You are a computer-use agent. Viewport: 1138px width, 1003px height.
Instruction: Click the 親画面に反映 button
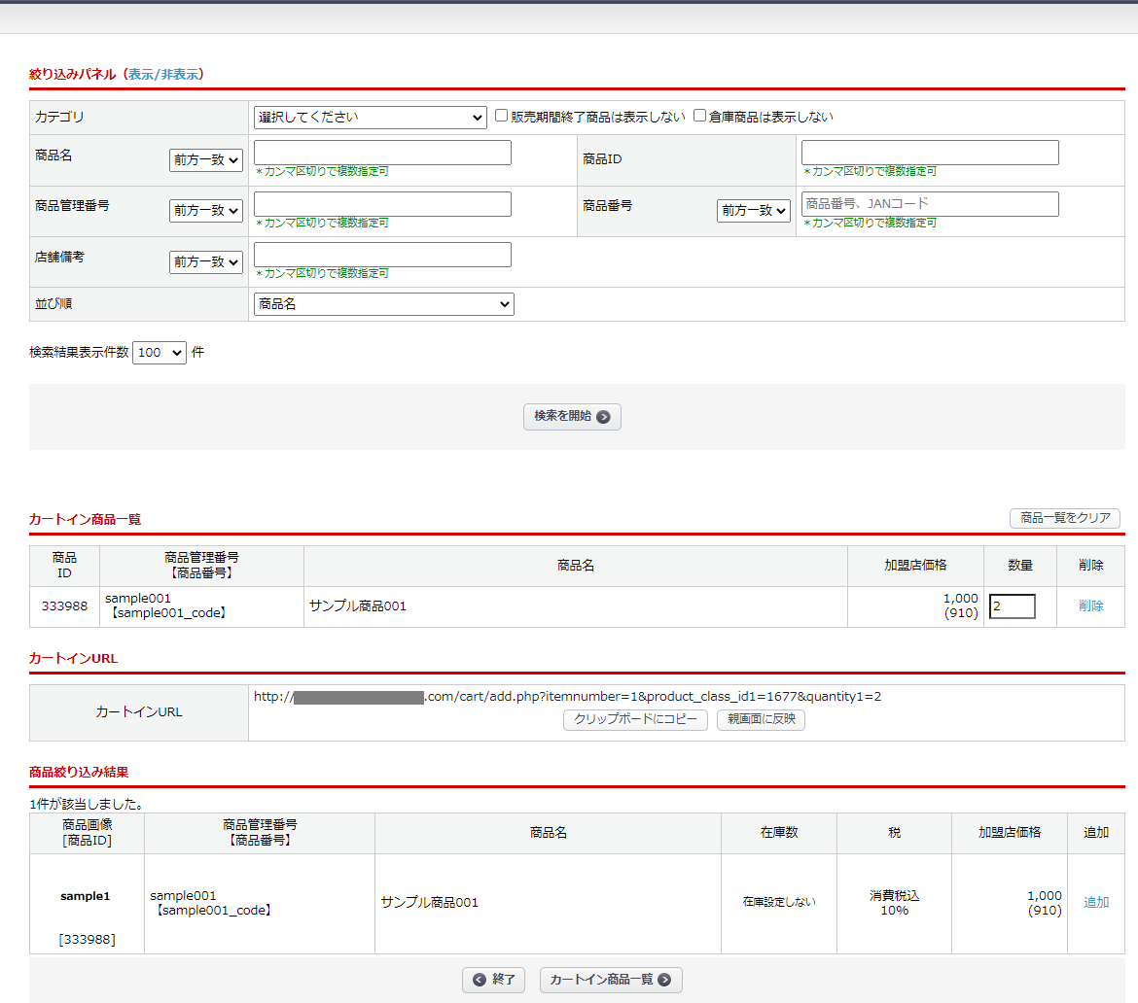(761, 720)
